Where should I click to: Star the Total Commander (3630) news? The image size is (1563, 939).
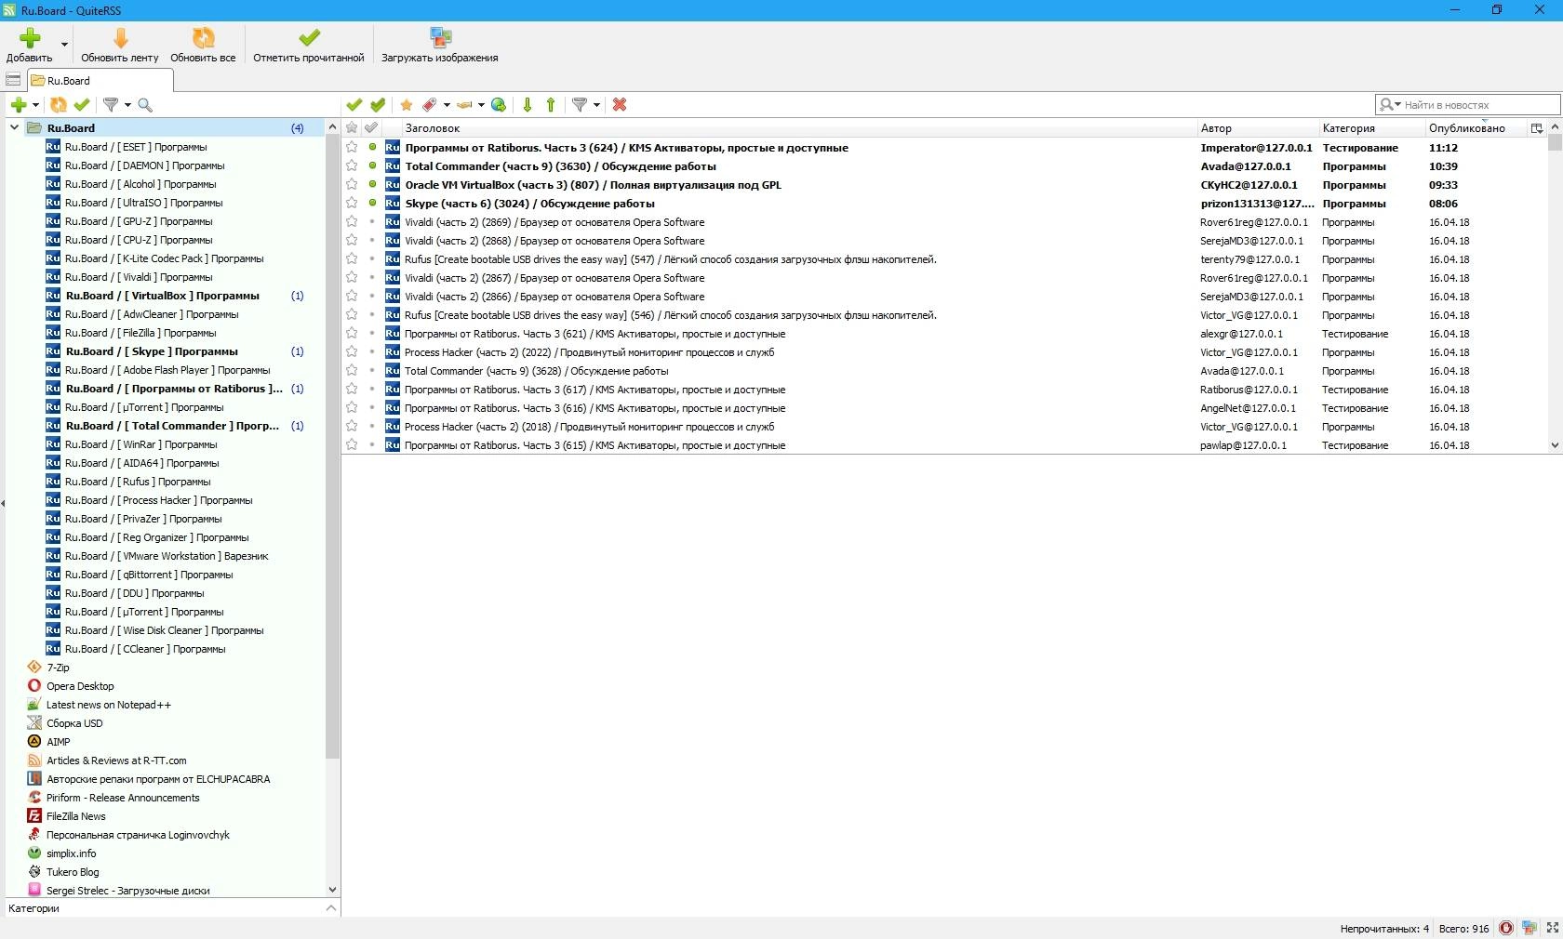[x=352, y=165]
